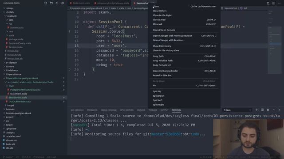The width and height of the screenshot is (284, 159).
Task: Switch to the InMemoryEntityGateway.scala tab
Action: pyautogui.click(x=112, y=3)
